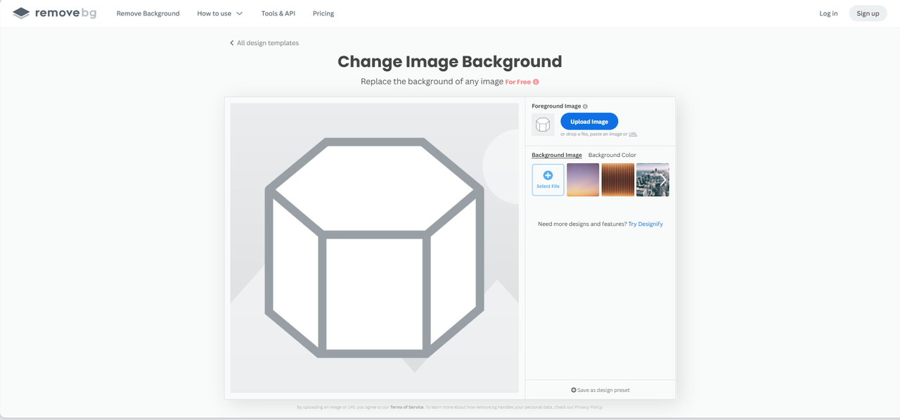Show next backgrounds with the arrow
The height and width of the screenshot is (420, 900).
[662, 179]
